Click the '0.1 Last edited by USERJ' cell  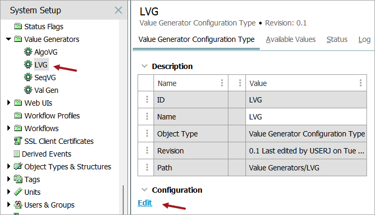(x=306, y=151)
